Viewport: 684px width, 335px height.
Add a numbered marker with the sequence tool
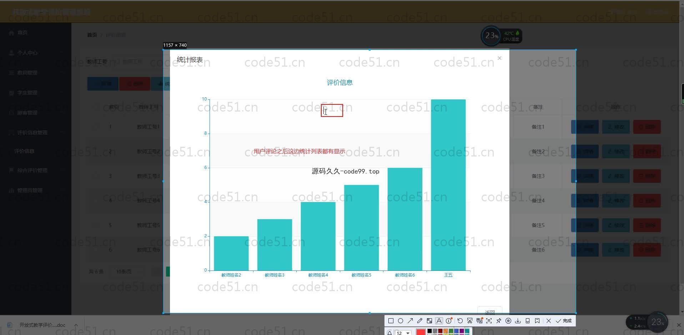tap(449, 321)
